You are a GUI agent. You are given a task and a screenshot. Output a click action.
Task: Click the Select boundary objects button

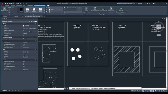pos(12,8)
